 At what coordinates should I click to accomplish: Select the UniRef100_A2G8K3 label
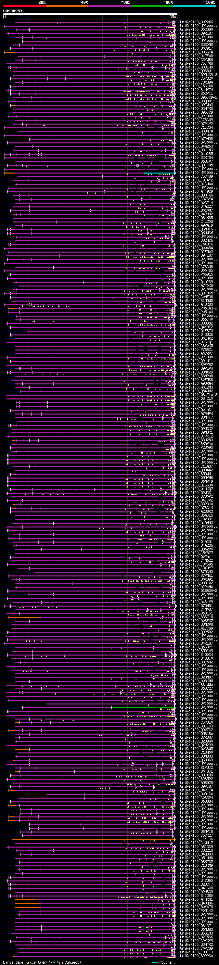196,511
